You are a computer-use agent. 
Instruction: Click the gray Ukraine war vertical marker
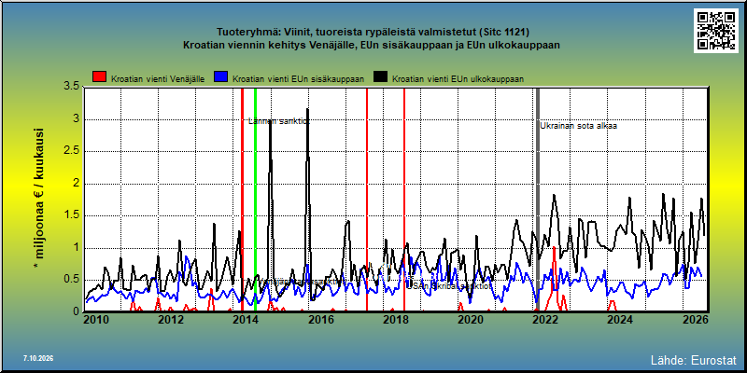point(538,200)
